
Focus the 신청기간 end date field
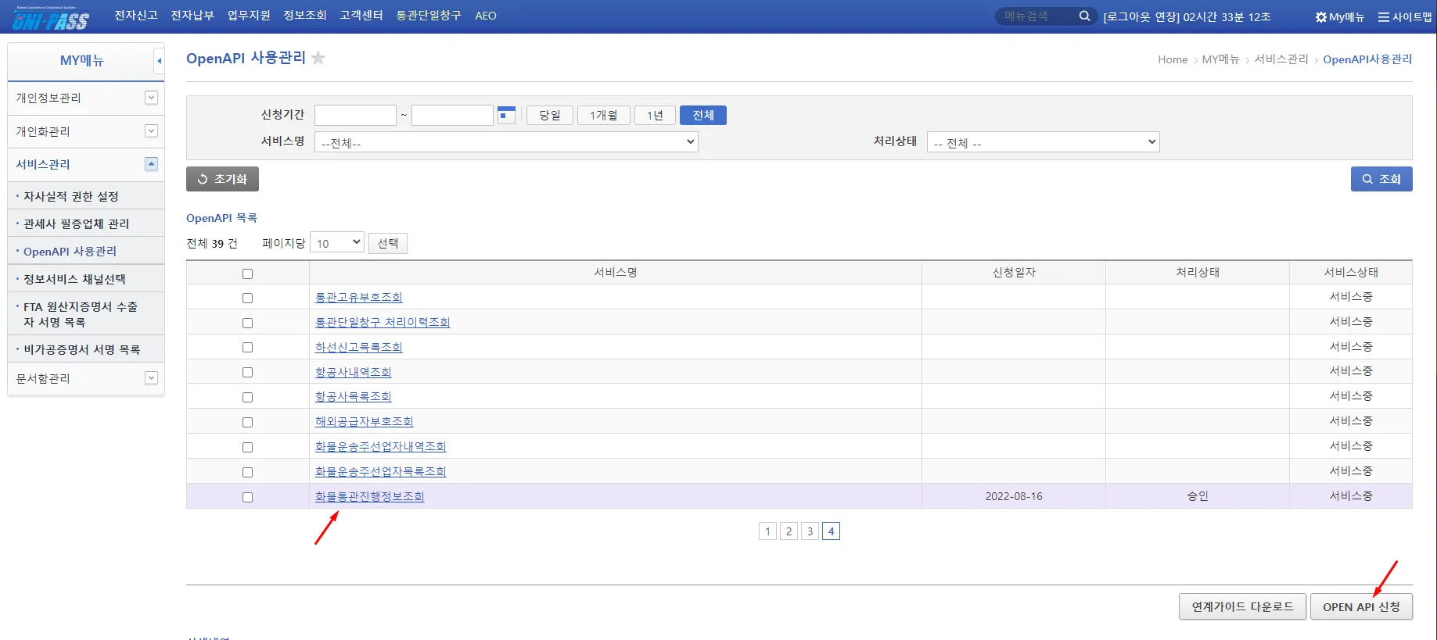pyautogui.click(x=452, y=116)
